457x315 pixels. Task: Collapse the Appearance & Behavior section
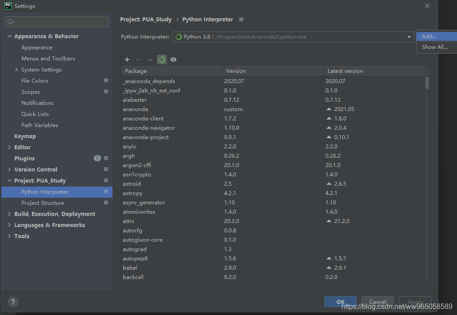(9, 36)
